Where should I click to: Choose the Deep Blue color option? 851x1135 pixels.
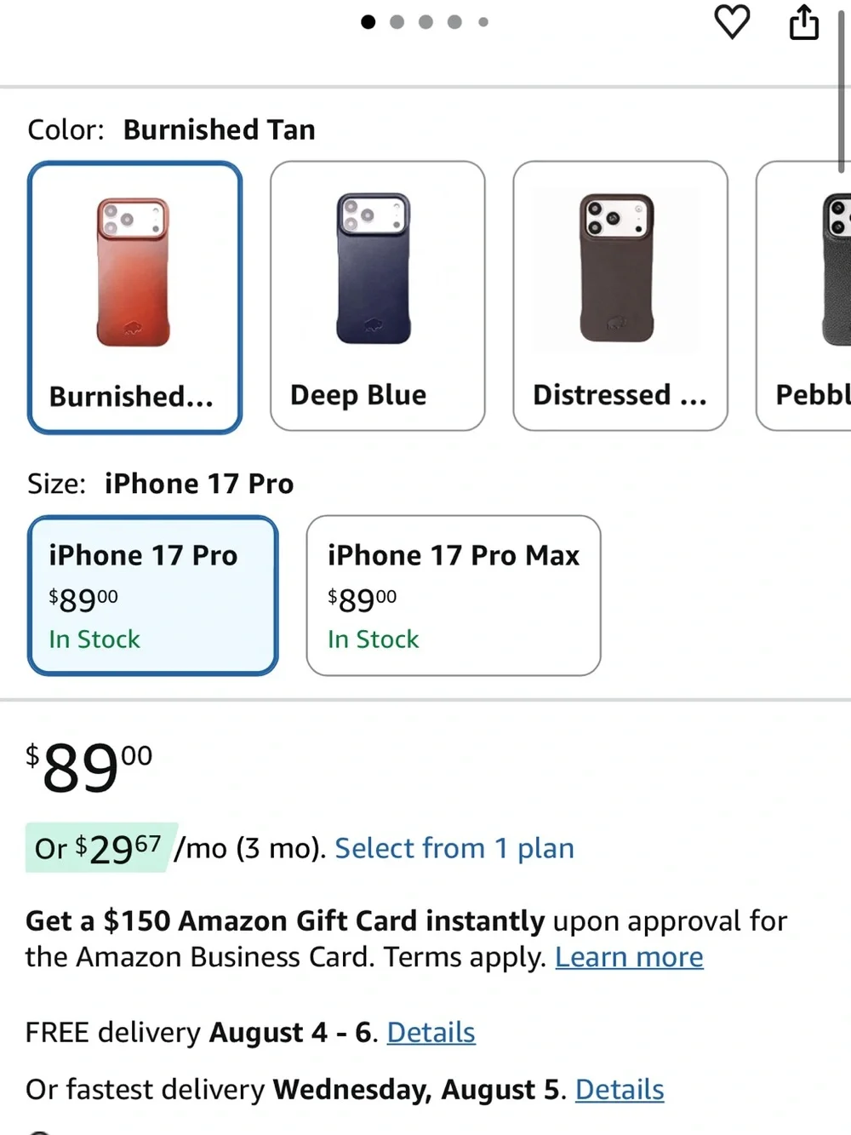pyautogui.click(x=377, y=295)
